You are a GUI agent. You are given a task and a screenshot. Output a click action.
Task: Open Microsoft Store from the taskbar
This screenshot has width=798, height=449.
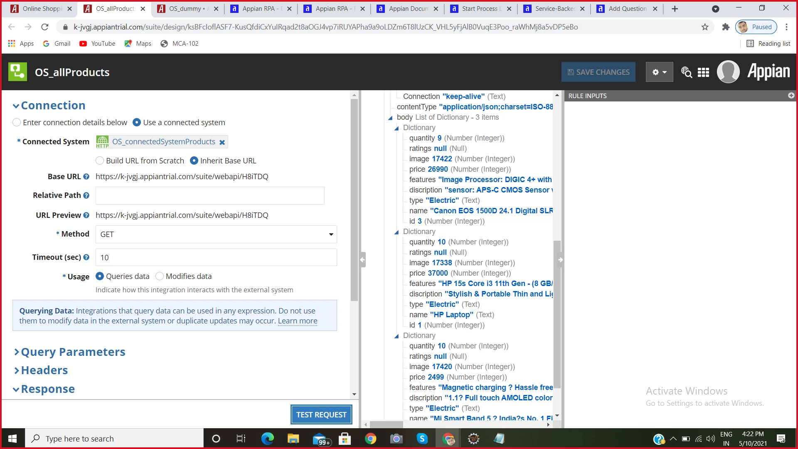(x=345, y=439)
